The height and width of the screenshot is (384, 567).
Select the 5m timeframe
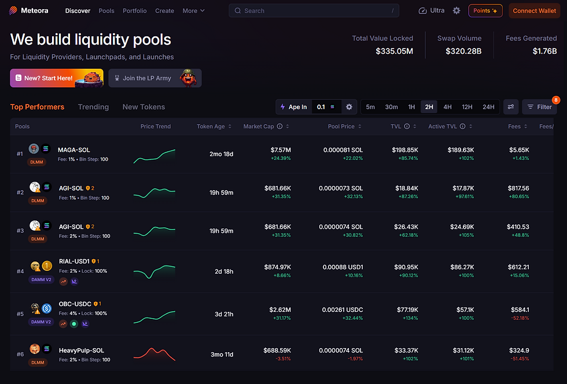(370, 107)
